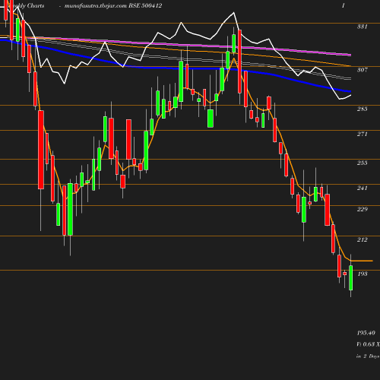The image size is (380, 380).
Task: Click the munafasutra.tbrjar.com BSE 509412 title
Action: [113, 6]
